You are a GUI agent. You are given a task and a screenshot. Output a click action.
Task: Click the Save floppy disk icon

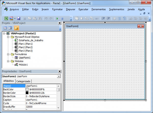pyautogui.click(x=19, y=18)
